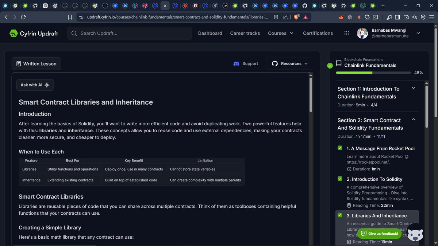Open Brave VPN shield icon
Image resolution: width=438 pixels, height=246 pixels.
tap(423, 17)
